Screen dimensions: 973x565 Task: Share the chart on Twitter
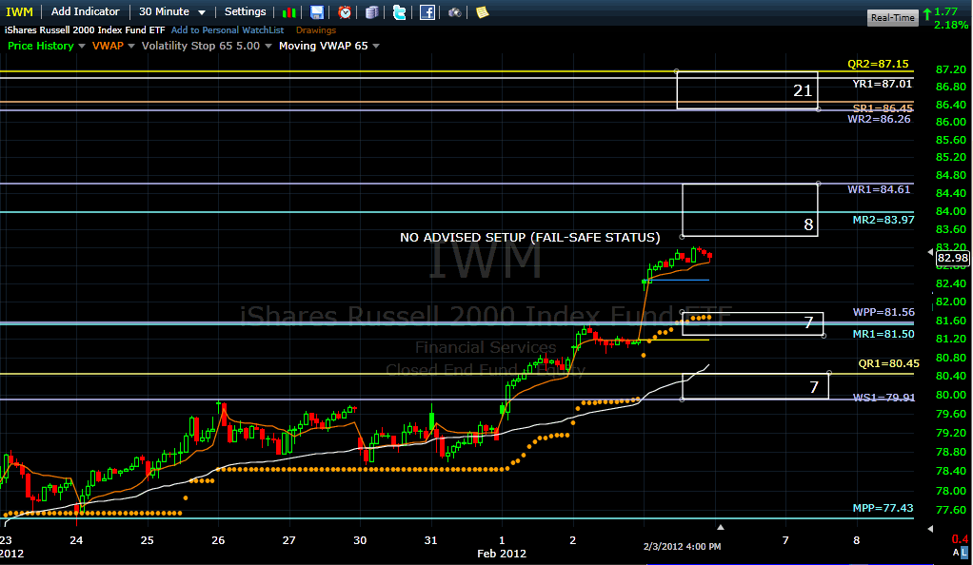400,12
